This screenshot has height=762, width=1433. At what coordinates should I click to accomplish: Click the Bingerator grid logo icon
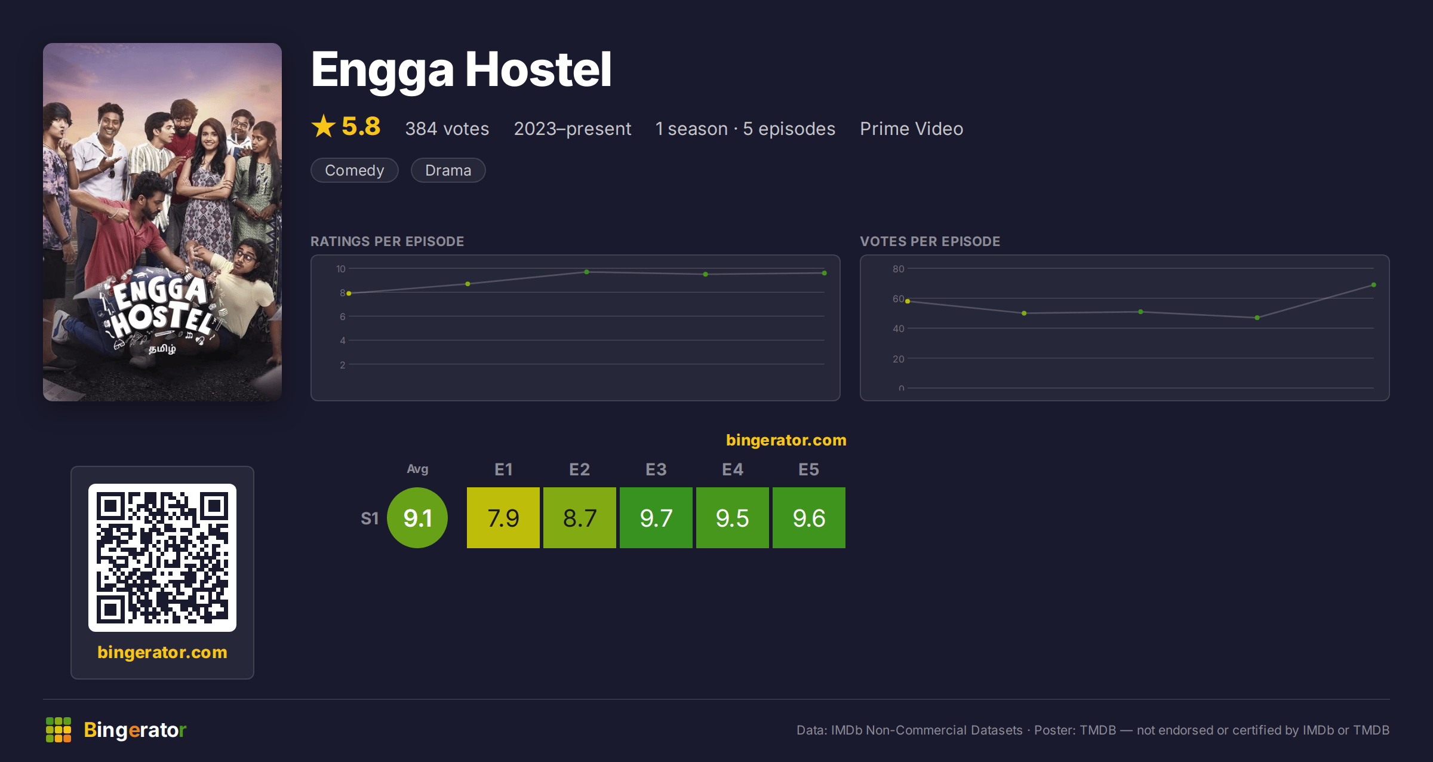[x=59, y=730]
